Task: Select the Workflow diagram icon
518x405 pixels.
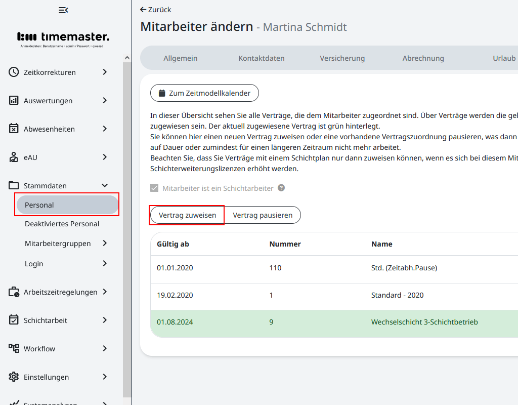Action: click(x=12, y=348)
